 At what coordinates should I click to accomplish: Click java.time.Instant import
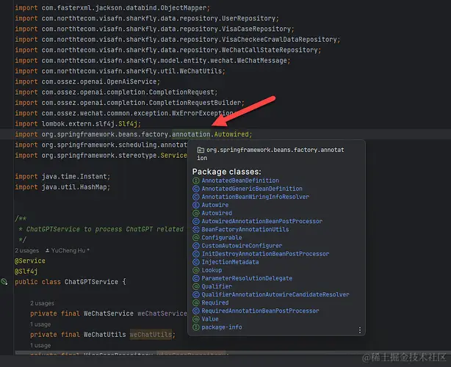click(74, 176)
